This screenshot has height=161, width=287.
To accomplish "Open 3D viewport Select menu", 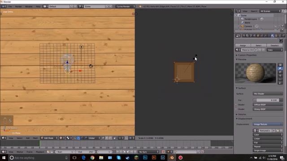I will click(19, 138).
